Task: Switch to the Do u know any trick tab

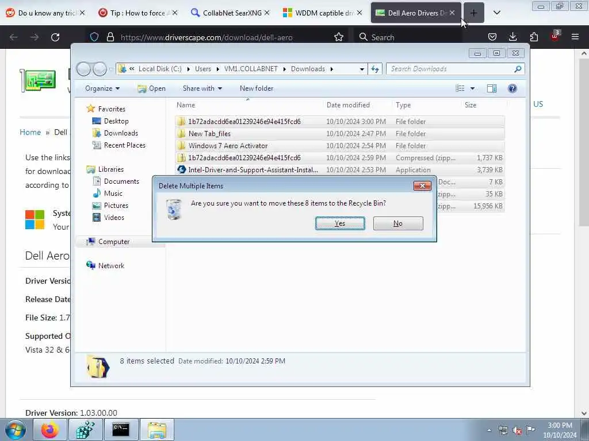Action: 45,13
